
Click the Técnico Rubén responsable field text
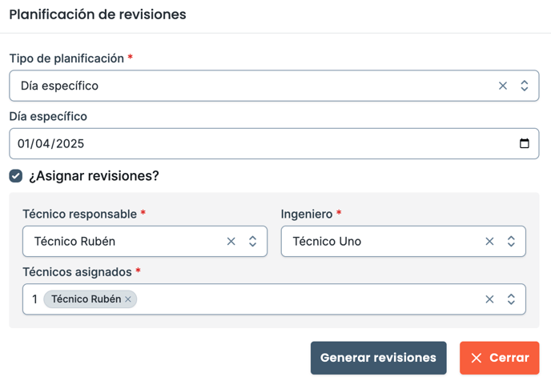pyautogui.click(x=74, y=241)
